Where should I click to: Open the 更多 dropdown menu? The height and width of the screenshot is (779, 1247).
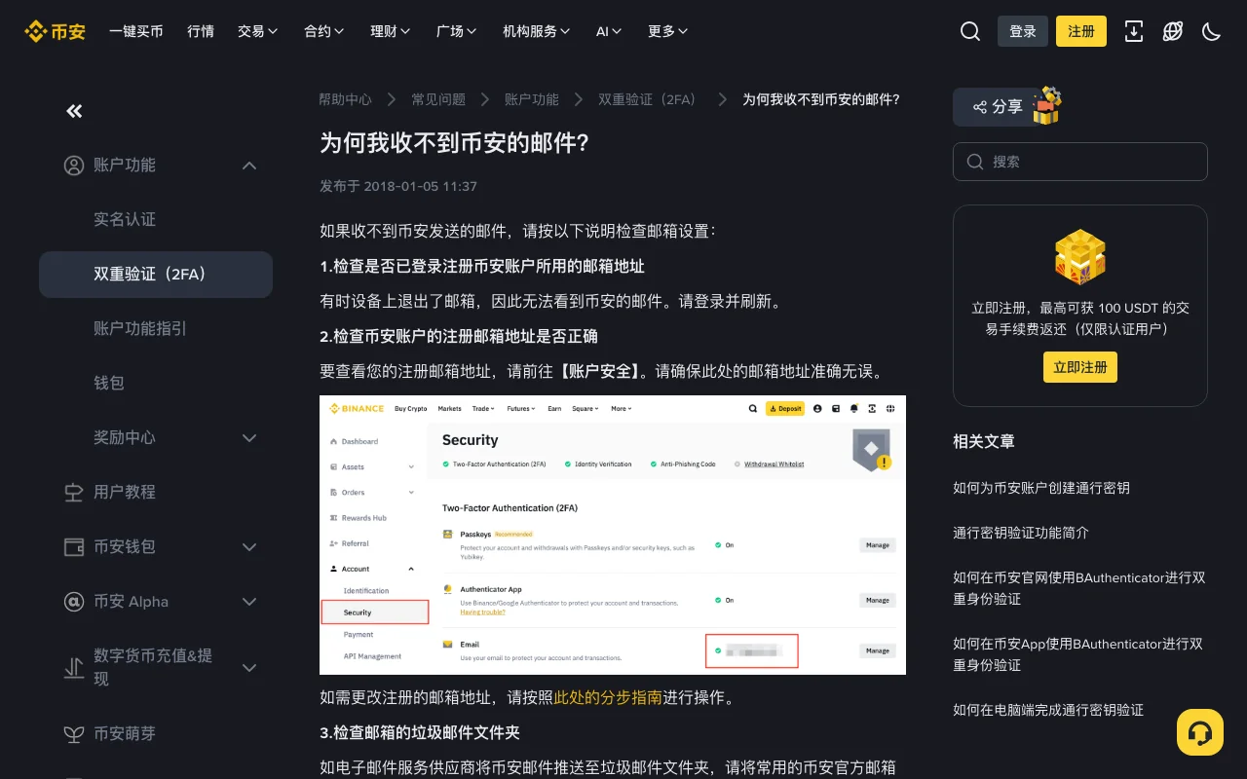tap(668, 31)
